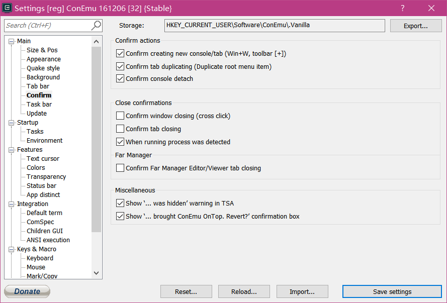This screenshot has width=447, height=303.
Task: Click the ConEmu icon in title bar
Action: pos(7,8)
